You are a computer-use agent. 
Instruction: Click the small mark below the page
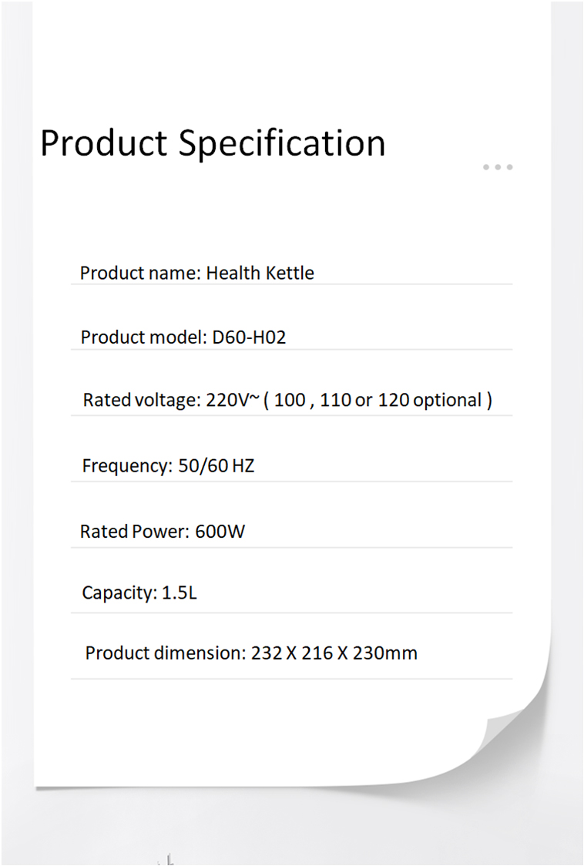coord(167,859)
